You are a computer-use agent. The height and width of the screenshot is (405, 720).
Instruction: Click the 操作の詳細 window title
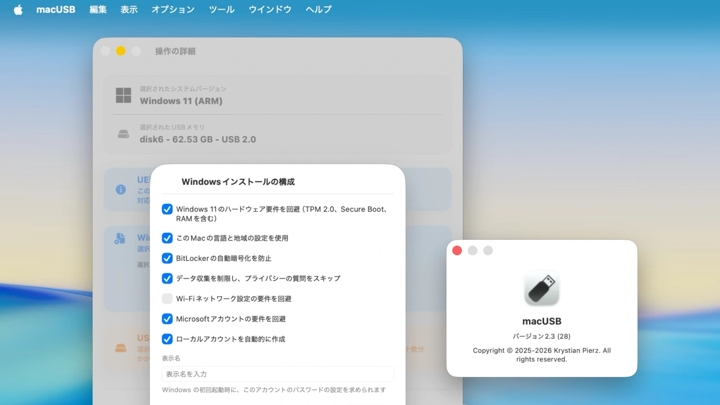tap(175, 51)
